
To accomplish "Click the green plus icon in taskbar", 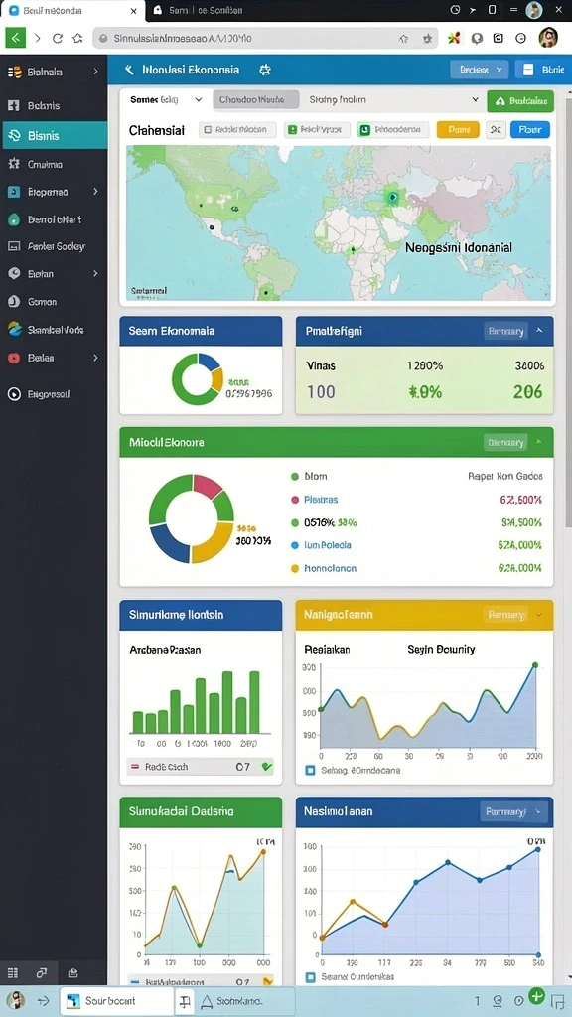I will 536,995.
